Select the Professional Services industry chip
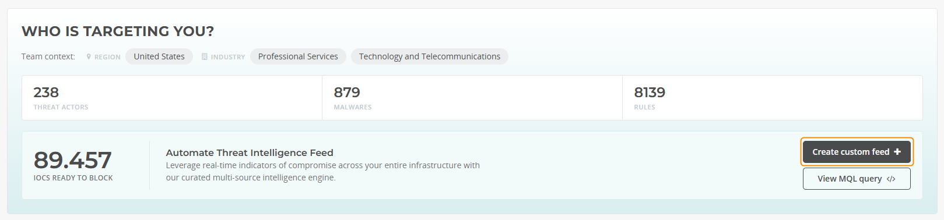The image size is (944, 220). [x=298, y=56]
